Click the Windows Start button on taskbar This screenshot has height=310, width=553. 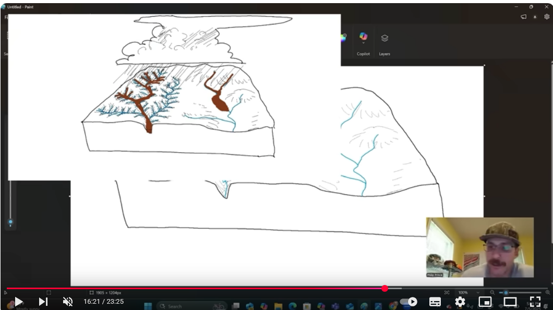coord(148,306)
